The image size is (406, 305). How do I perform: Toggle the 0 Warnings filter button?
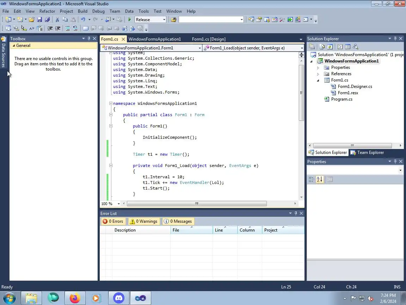coord(143,221)
